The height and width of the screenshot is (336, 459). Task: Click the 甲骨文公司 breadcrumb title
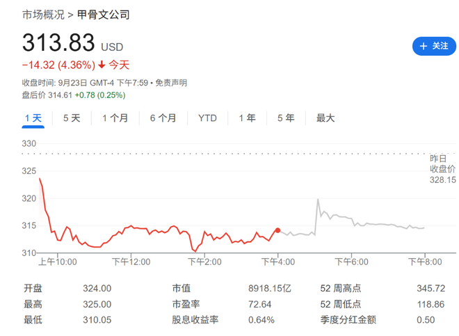click(103, 15)
